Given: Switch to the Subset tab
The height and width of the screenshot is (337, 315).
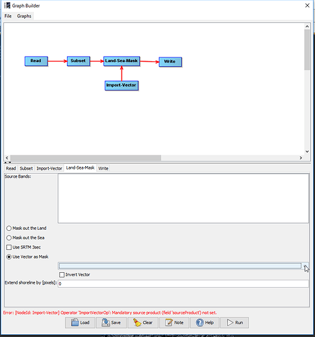Looking at the screenshot, I should pos(26,168).
